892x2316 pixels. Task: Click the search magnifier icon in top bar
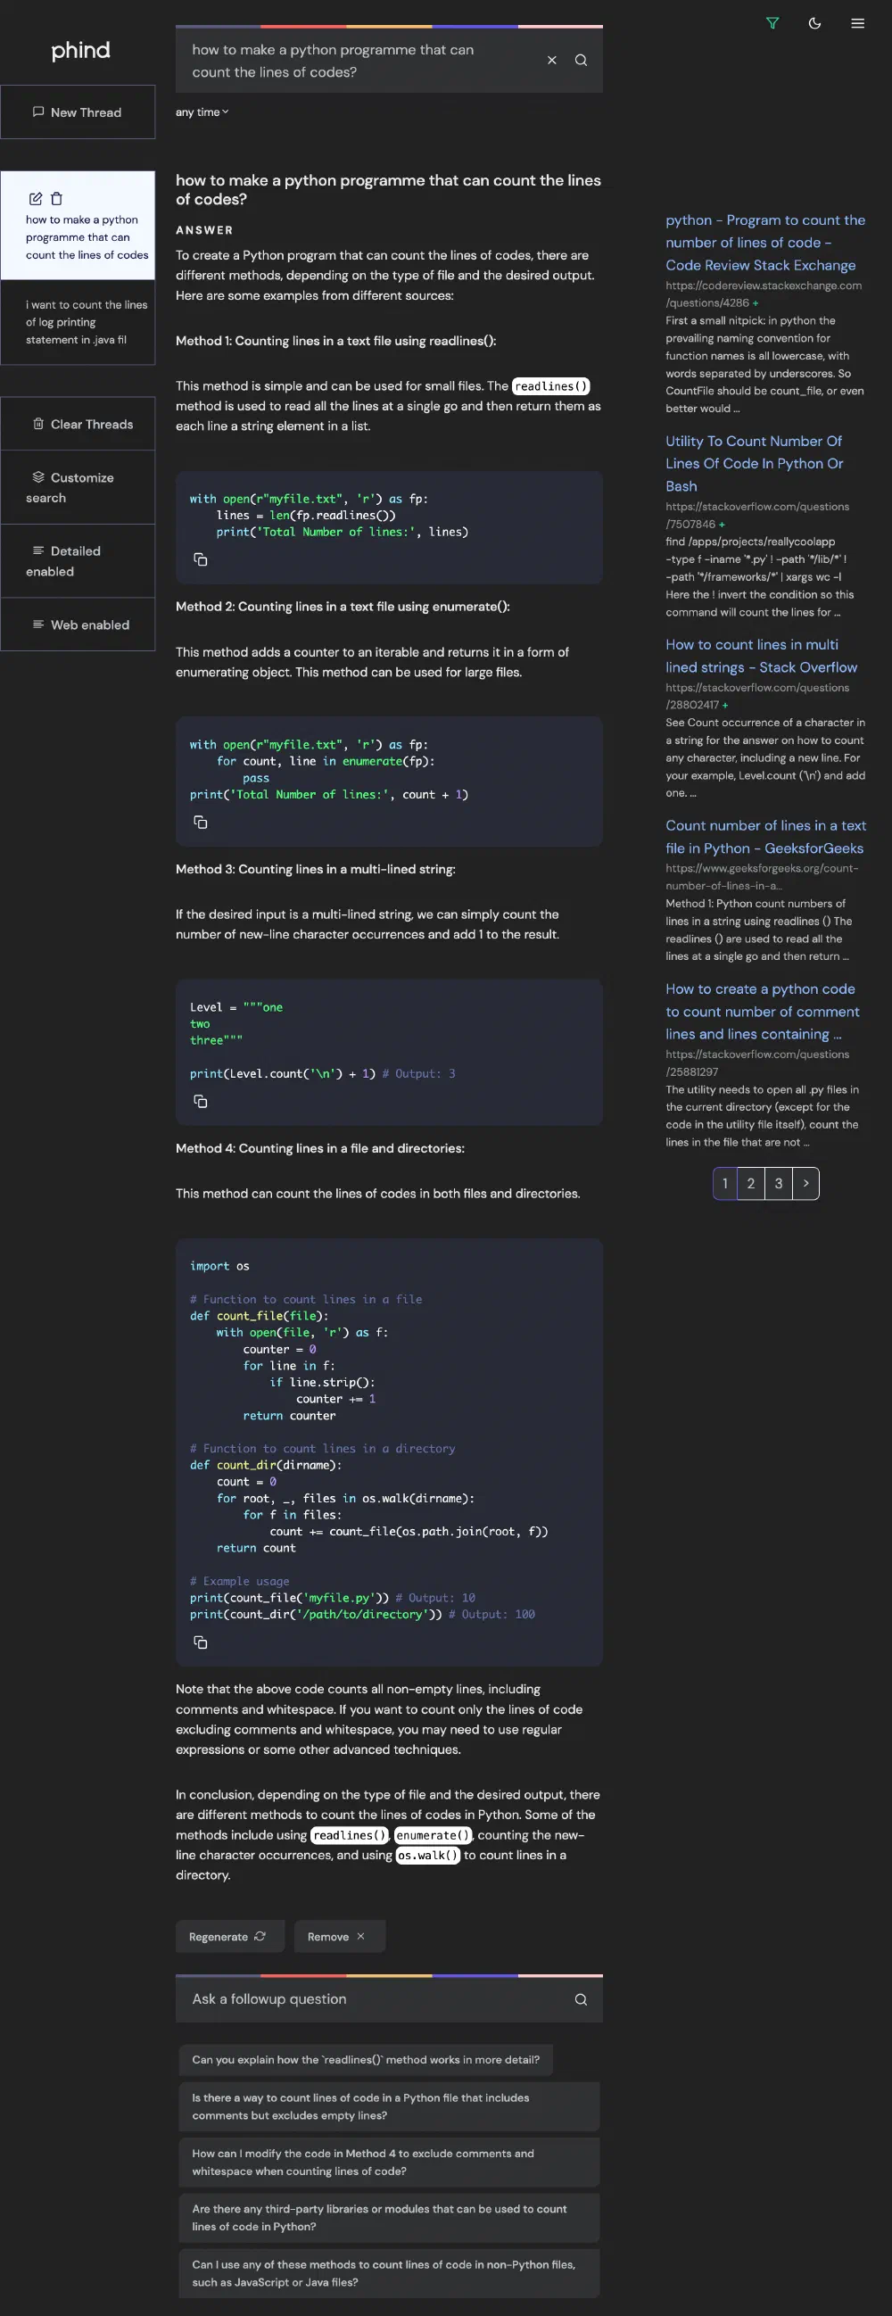pyautogui.click(x=581, y=61)
